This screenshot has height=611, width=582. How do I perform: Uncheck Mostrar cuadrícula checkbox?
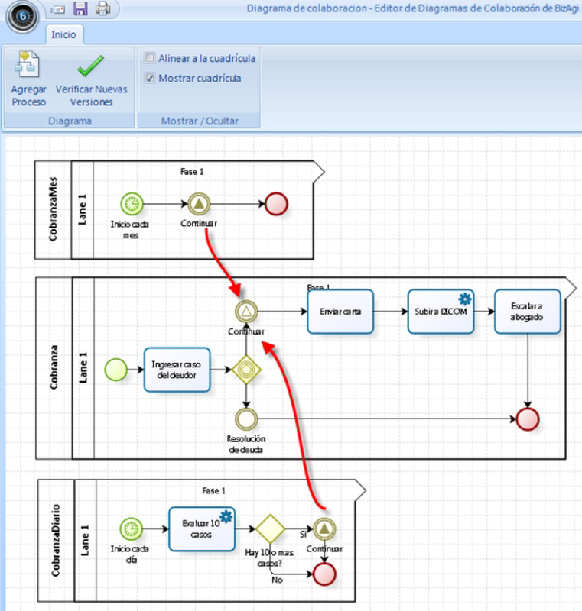click(x=150, y=78)
